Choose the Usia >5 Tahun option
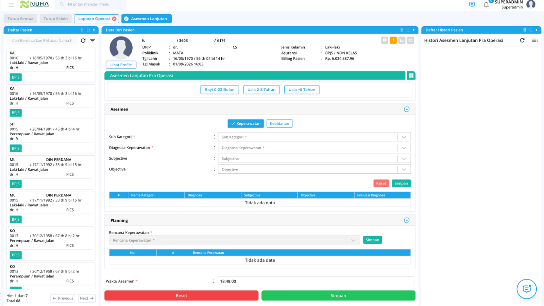Image resolution: width=544 pixels, height=306 pixels. [x=302, y=90]
